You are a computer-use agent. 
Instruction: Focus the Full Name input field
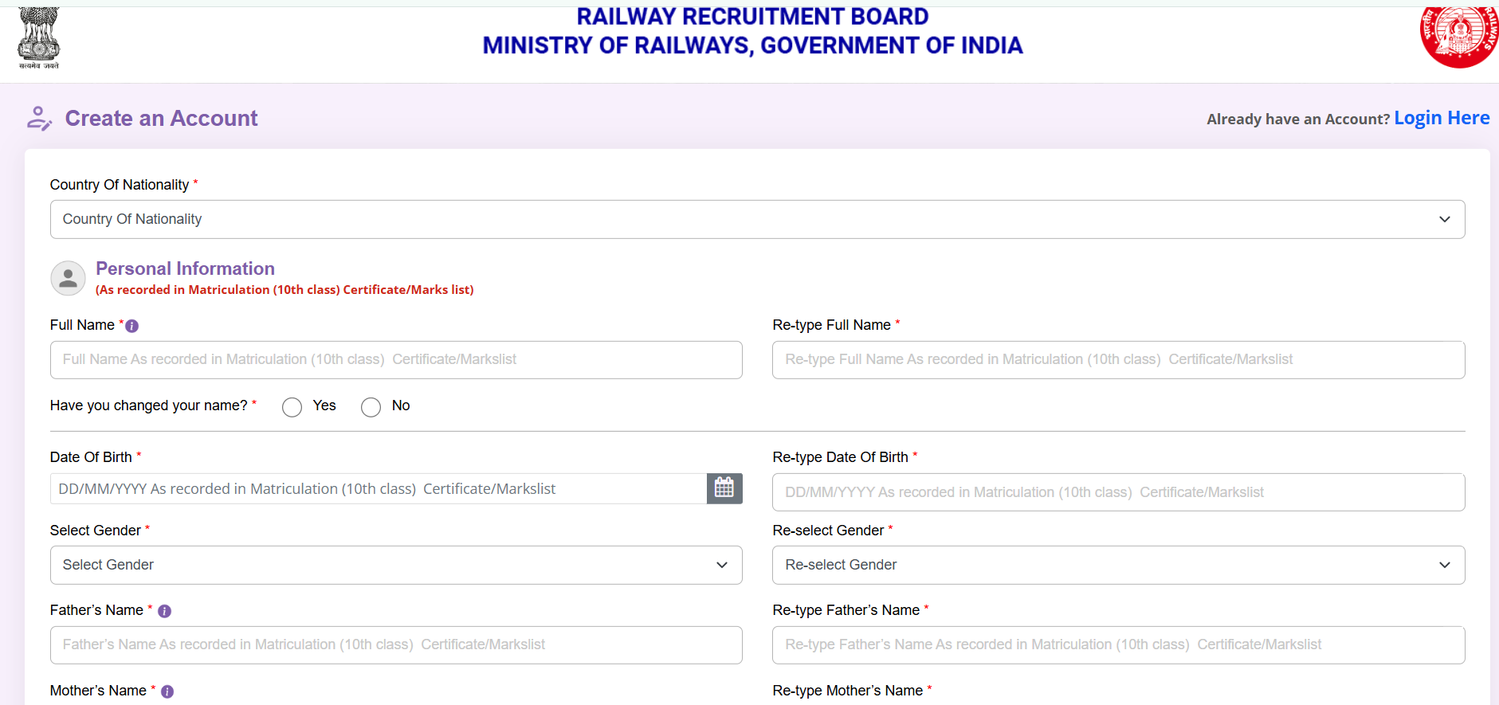(x=396, y=360)
